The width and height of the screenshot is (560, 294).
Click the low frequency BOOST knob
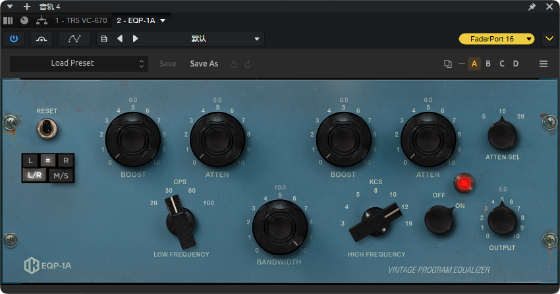pos(132,139)
